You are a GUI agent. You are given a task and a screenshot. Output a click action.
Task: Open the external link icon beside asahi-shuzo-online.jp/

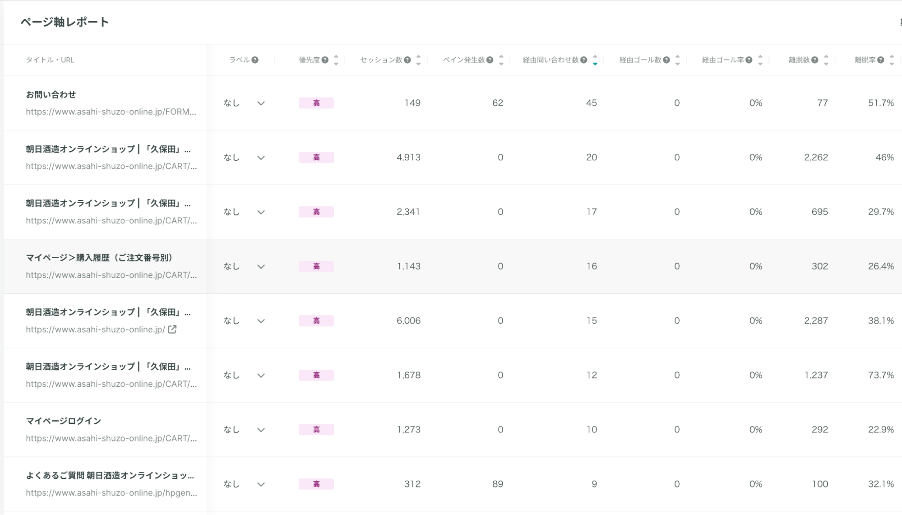[172, 329]
